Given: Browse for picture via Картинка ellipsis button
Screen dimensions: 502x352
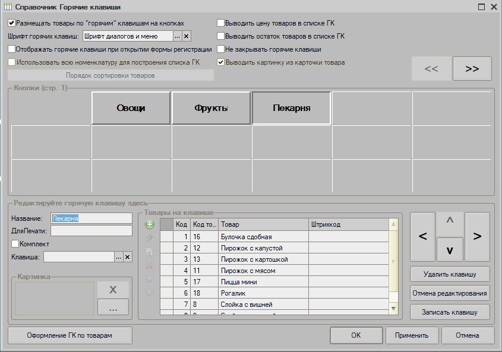Looking at the screenshot, I should click(113, 307).
